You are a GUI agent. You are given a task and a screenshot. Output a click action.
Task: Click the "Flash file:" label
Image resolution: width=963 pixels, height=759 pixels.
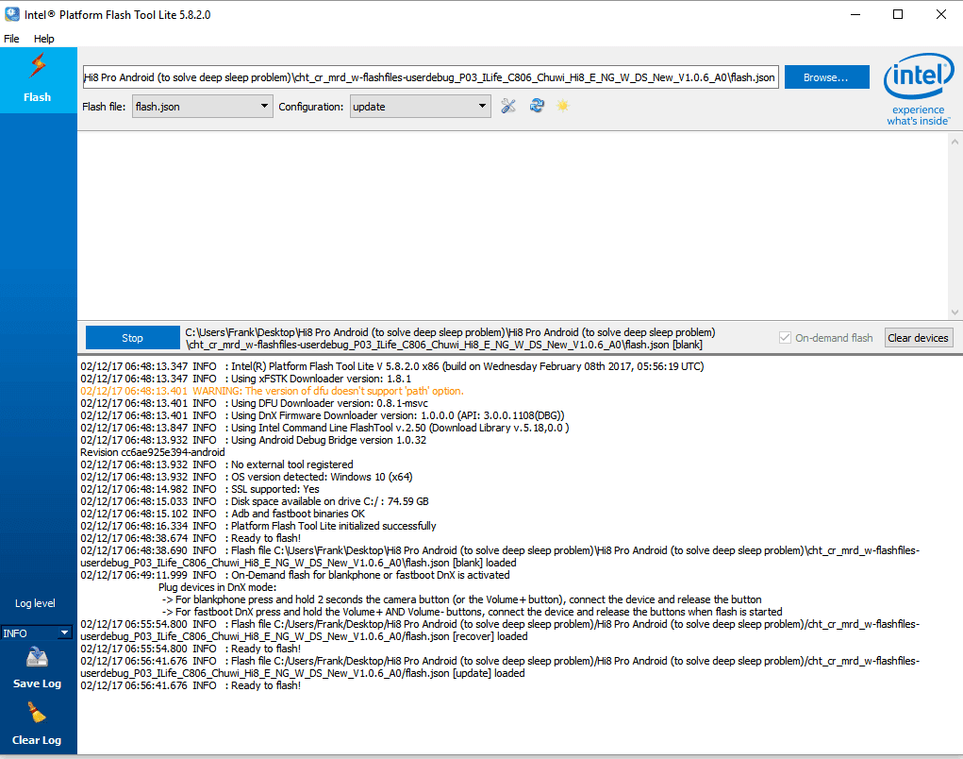tap(104, 107)
